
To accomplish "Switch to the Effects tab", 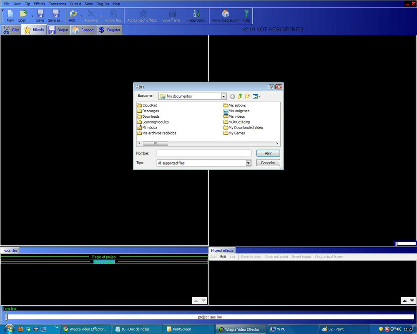I will tap(34, 30).
